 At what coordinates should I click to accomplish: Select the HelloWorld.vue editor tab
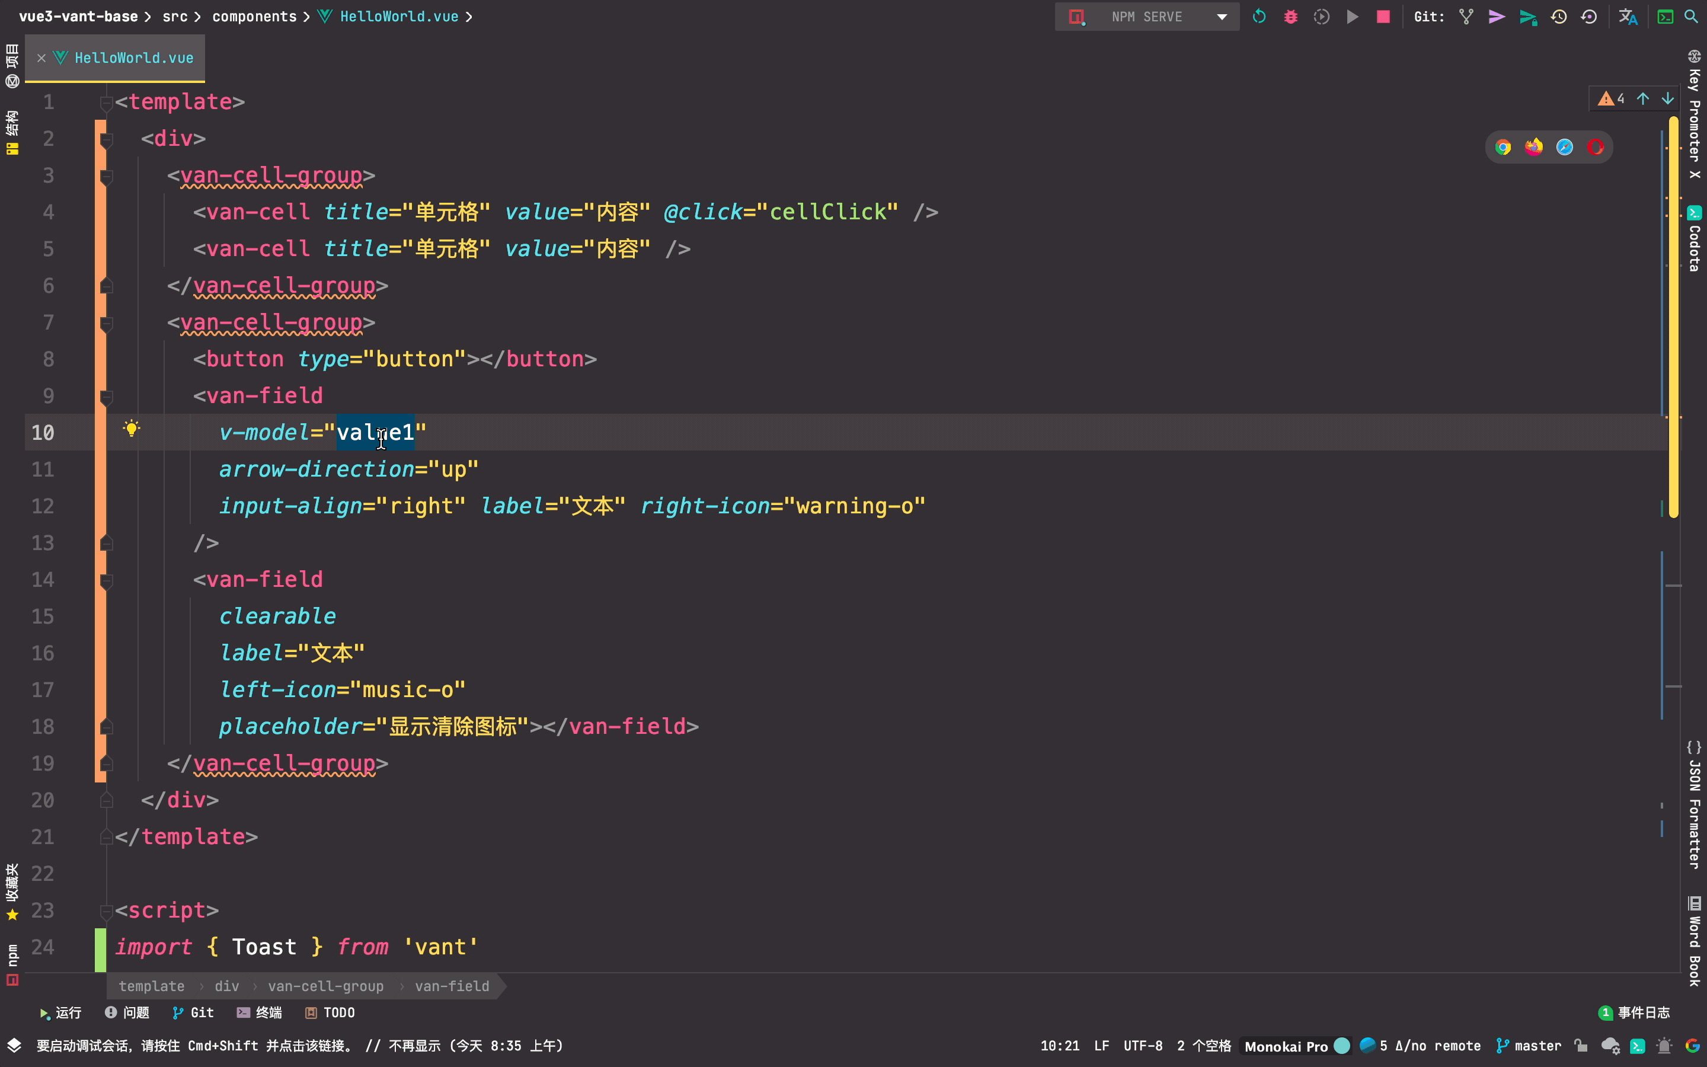(133, 58)
